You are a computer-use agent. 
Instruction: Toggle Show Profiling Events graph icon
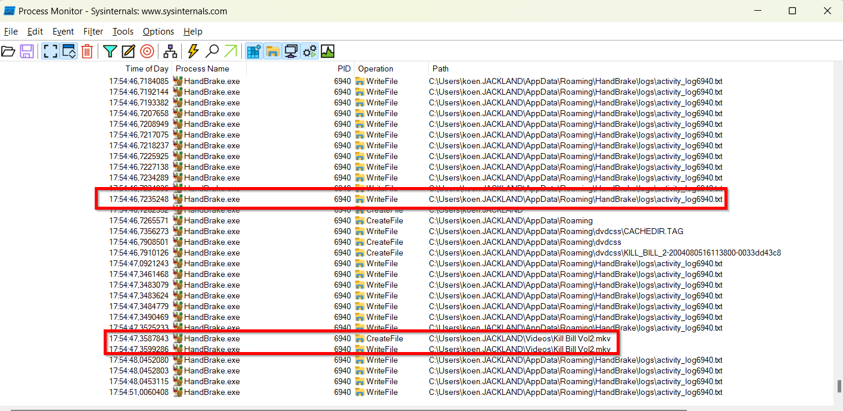(x=328, y=51)
